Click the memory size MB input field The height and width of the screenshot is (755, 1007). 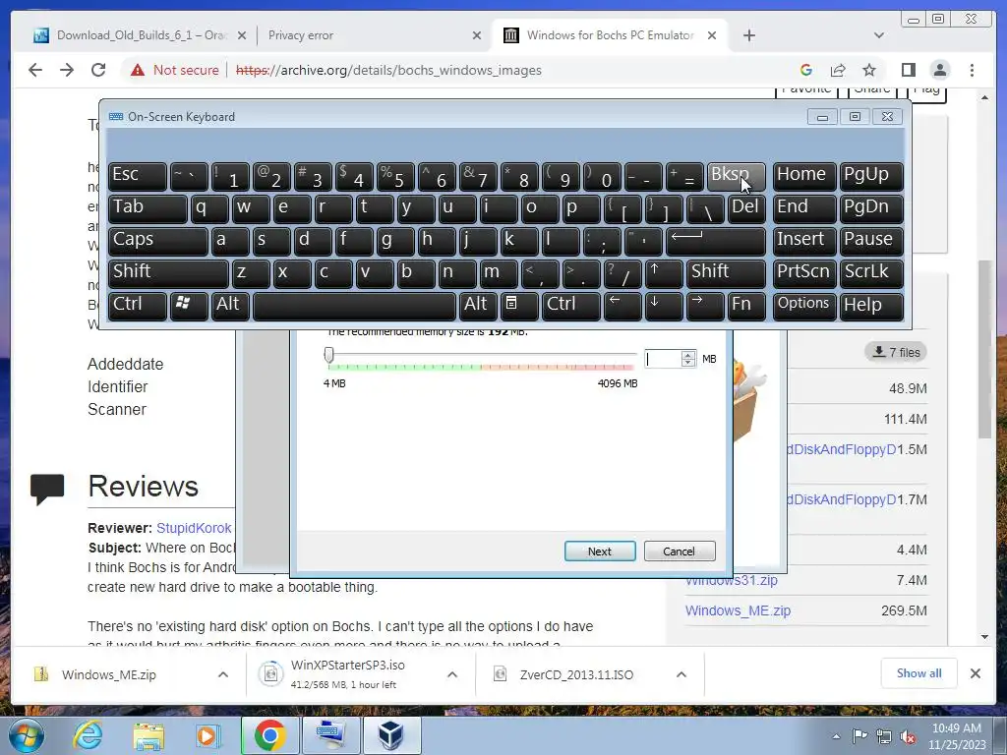[663, 358]
